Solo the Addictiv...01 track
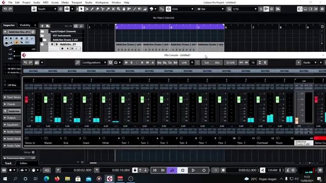326x183 pixels. click(x=57, y=44)
